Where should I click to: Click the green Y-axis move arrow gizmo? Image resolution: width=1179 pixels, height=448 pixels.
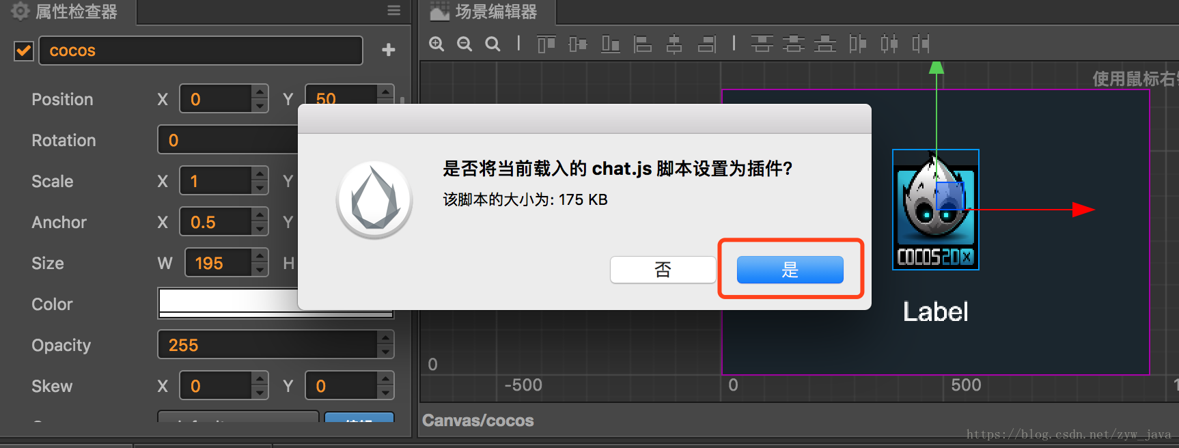937,67
